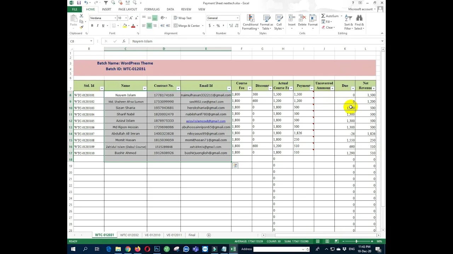Image resolution: width=453 pixels, height=254 pixels.
Task: Open Conditional Formatting
Action: click(x=251, y=22)
